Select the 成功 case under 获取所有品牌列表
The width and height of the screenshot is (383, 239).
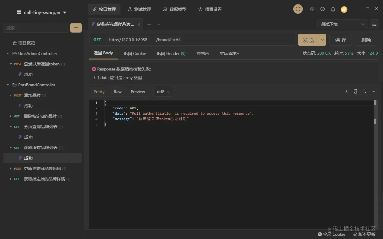coord(42,158)
